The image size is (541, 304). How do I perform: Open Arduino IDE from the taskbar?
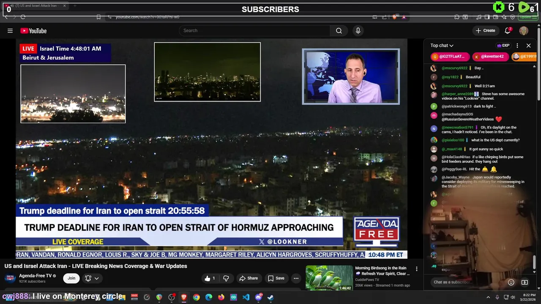point(234,297)
